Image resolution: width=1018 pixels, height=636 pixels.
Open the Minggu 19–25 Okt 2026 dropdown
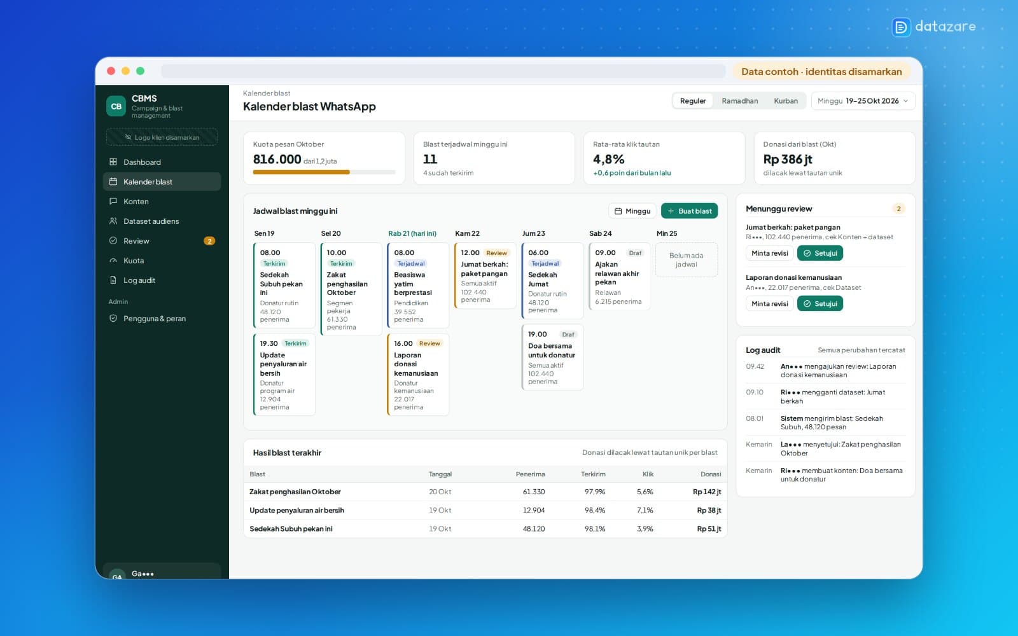click(x=863, y=101)
